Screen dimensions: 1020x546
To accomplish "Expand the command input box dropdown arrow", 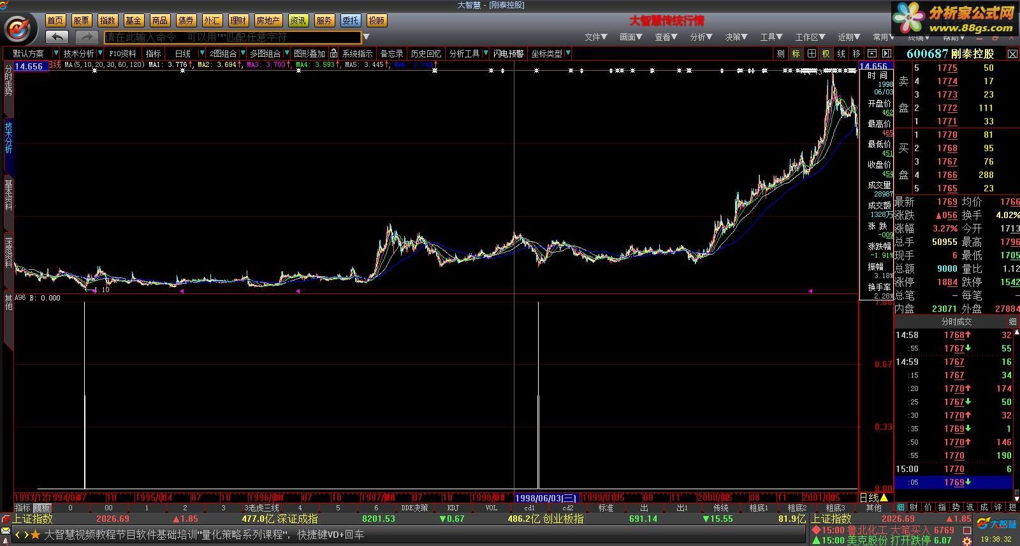I will (366, 37).
